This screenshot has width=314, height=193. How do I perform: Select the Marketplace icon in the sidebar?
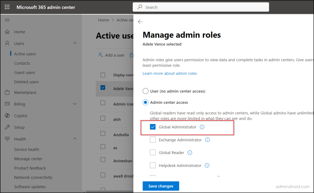coord(7,92)
